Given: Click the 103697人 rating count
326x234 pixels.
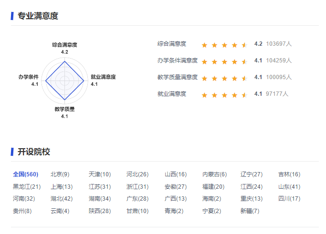Looking at the screenshot, I should pyautogui.click(x=279, y=44).
